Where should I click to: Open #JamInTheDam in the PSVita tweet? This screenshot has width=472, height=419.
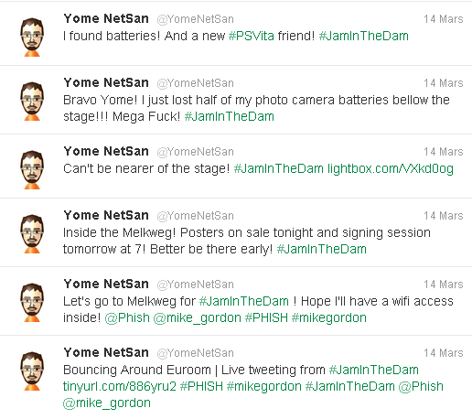[364, 36]
